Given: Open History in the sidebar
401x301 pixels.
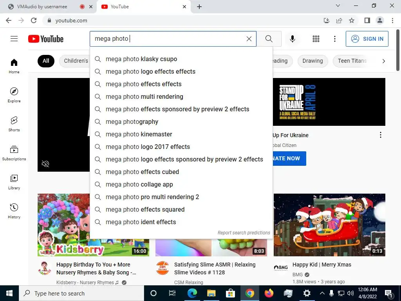Looking at the screenshot, I should point(14,211).
